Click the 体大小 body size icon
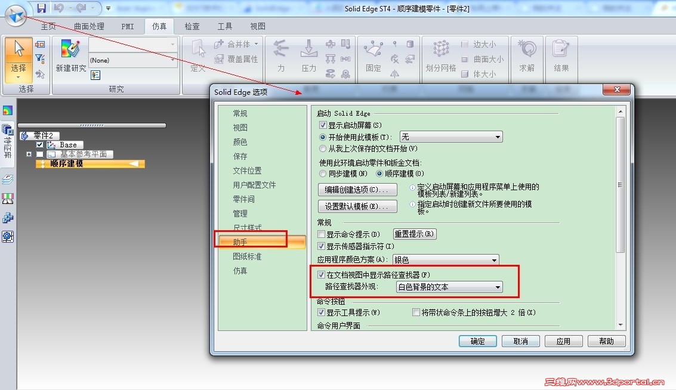The image size is (676, 390). 465,74
